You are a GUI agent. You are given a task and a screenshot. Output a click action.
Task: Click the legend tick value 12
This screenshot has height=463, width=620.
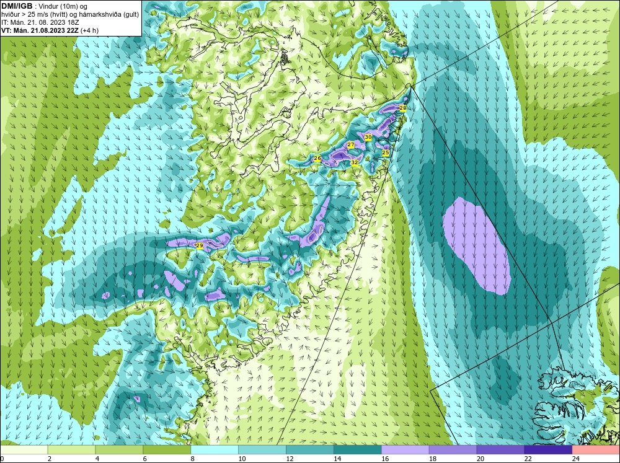tap(290, 459)
